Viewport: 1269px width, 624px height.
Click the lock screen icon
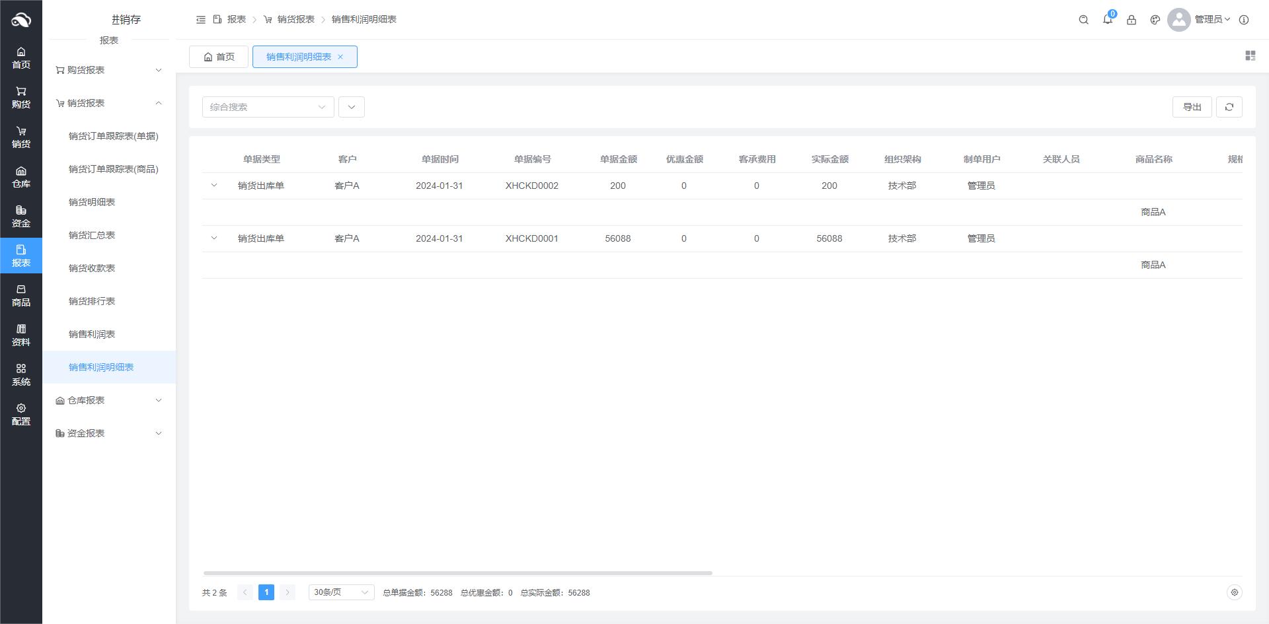(x=1131, y=20)
